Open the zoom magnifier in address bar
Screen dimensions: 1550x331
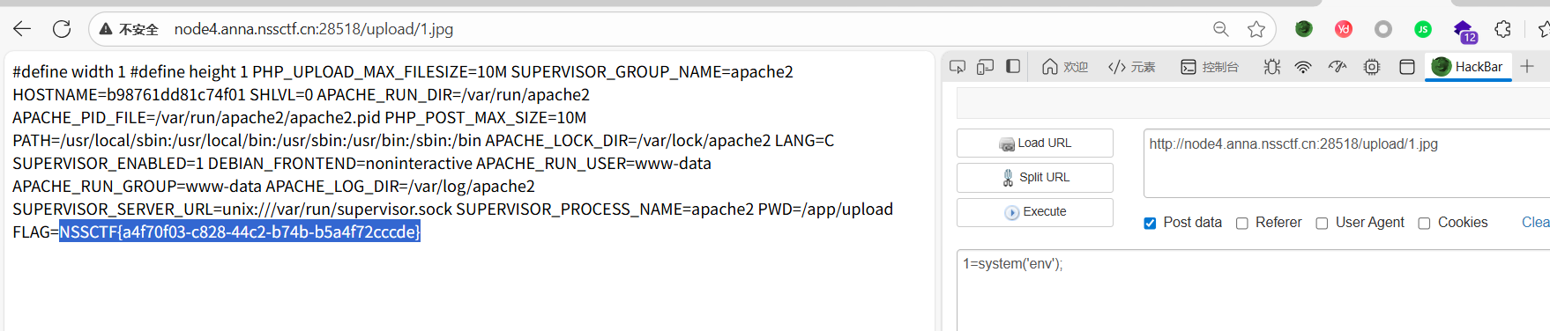coord(1221,29)
